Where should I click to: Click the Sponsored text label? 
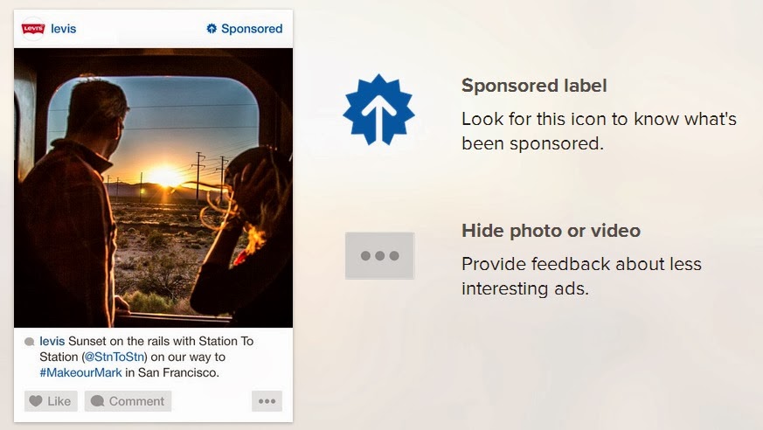[x=252, y=29]
